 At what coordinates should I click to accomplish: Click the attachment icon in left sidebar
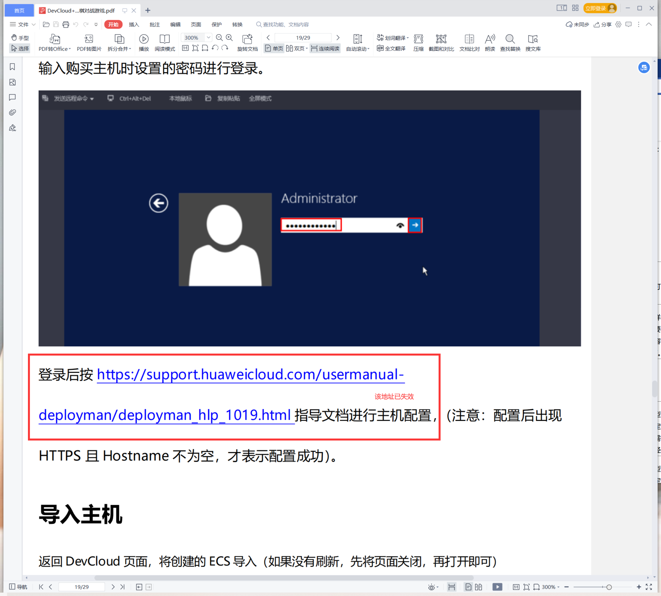(12, 112)
